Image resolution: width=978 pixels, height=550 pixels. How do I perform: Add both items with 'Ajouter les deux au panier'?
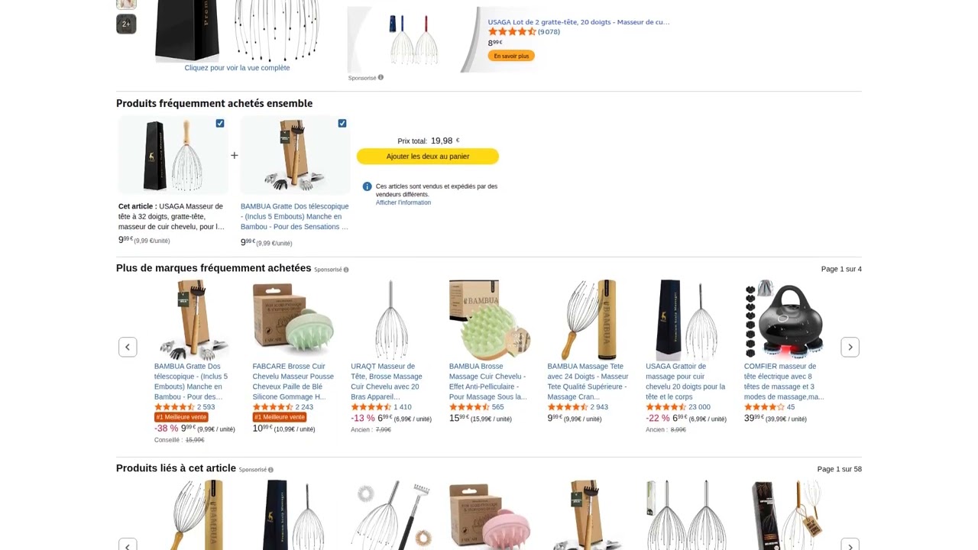point(428,157)
